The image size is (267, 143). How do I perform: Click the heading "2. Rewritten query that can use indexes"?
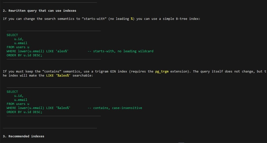tap(39, 11)
